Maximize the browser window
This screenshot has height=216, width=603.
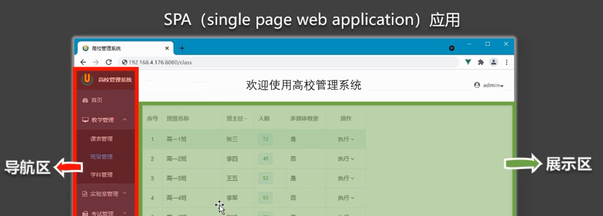[488, 44]
